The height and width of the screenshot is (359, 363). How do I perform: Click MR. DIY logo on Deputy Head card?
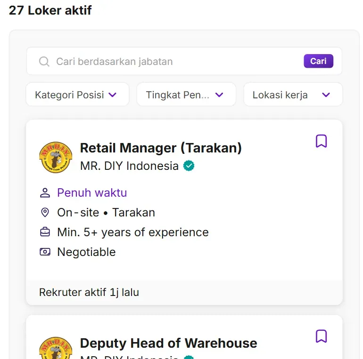tap(56, 348)
